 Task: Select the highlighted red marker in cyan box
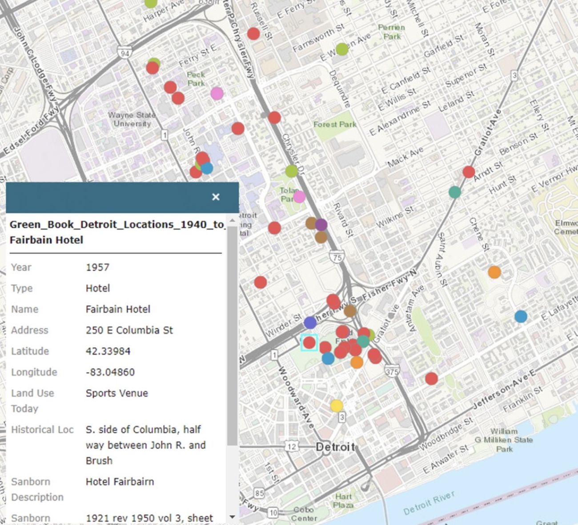[x=309, y=342]
